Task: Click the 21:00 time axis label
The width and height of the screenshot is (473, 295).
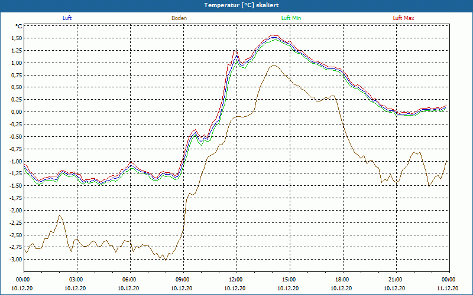Action: point(396,280)
